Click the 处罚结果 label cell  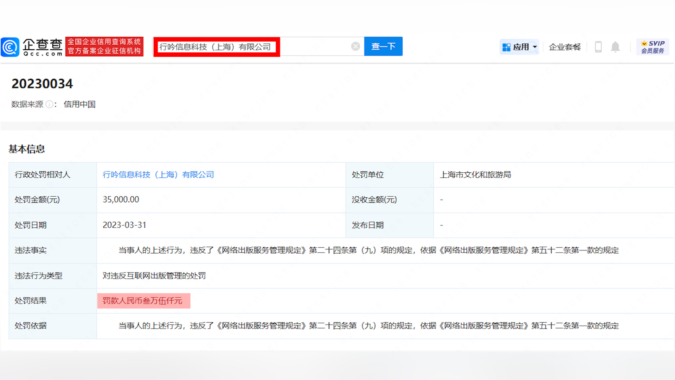tap(53, 301)
